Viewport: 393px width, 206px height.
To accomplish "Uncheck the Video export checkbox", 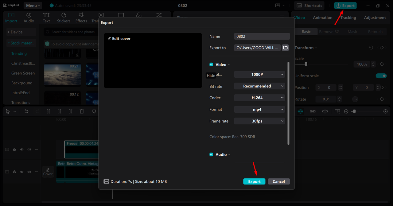I will pos(211,64).
